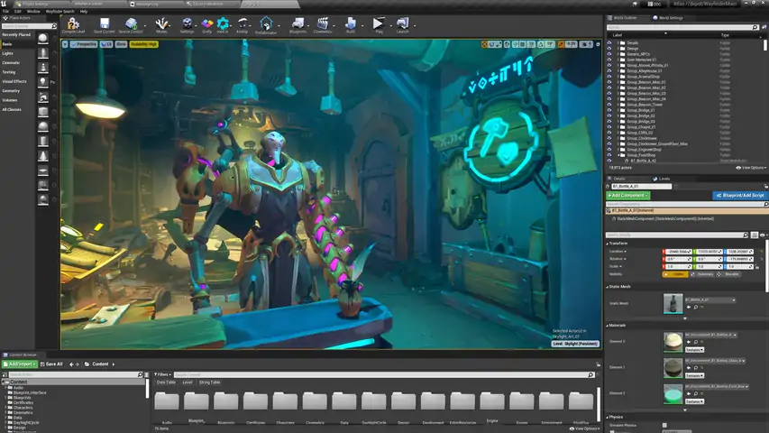
Task: Click the Blueprint/Add Script button
Action: (x=739, y=195)
